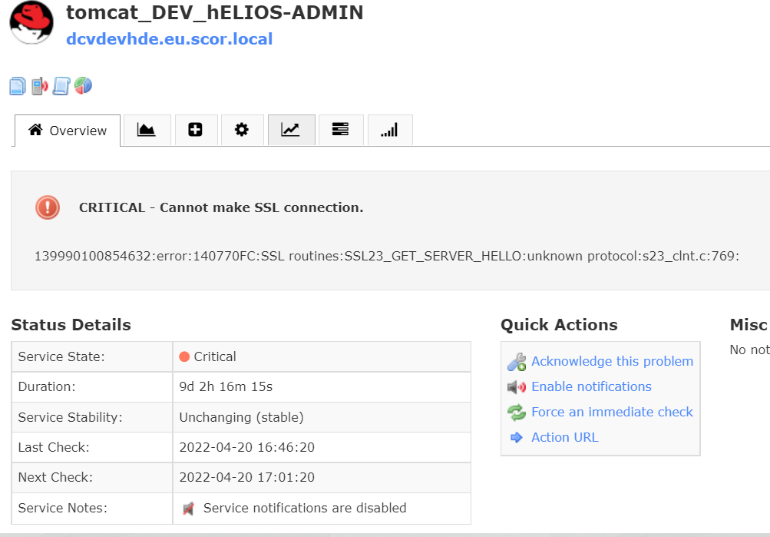
Task: Open the dcvdevhde.eu.scor.local host link
Action: click(170, 39)
